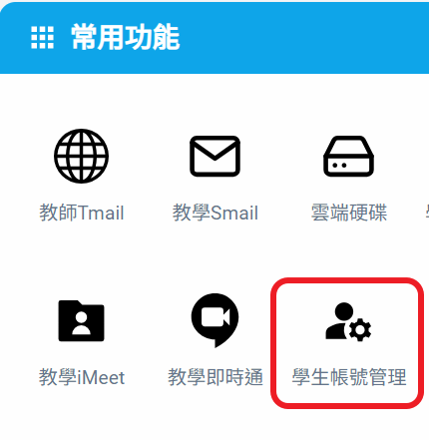429x440 pixels.
Task: Click the partially visible item right of 雲端硬碟
Action: coord(427,213)
